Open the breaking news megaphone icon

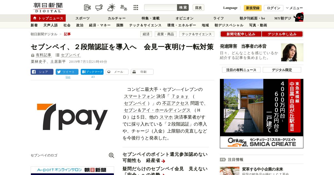pos(99,7)
